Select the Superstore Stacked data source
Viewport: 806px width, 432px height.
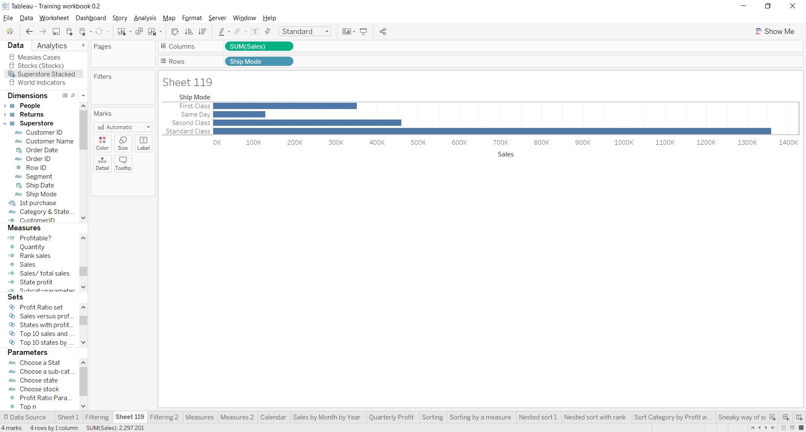pos(44,74)
